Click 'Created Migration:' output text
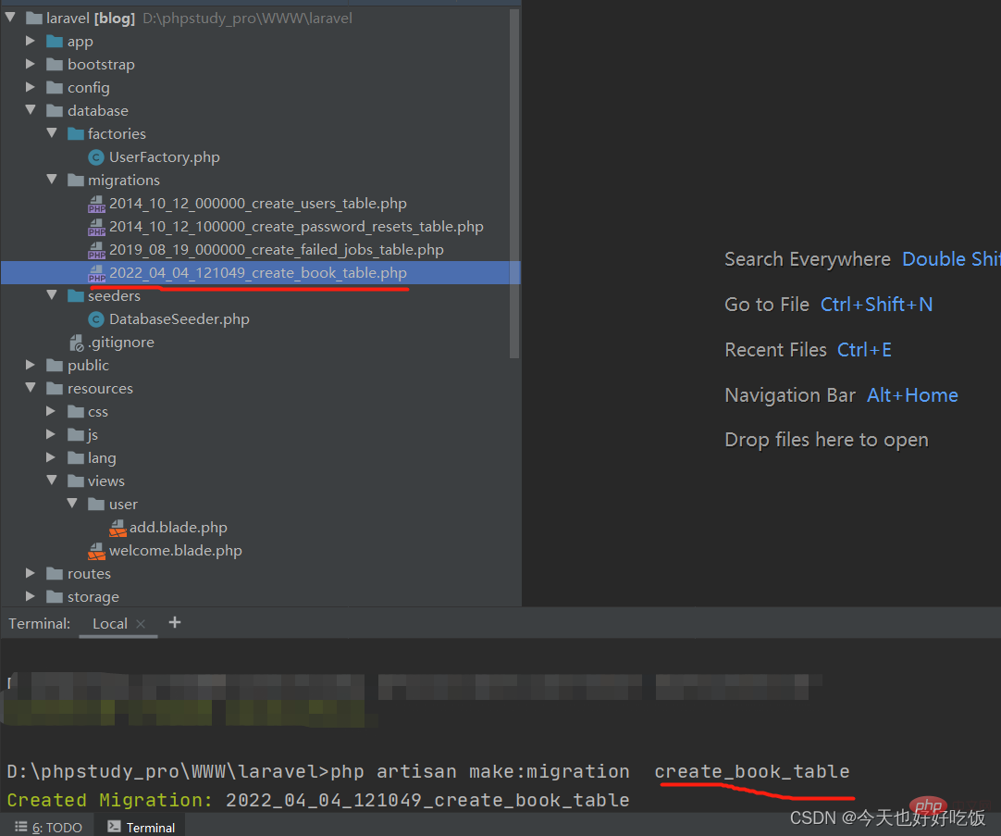The image size is (1001, 836). click(109, 800)
